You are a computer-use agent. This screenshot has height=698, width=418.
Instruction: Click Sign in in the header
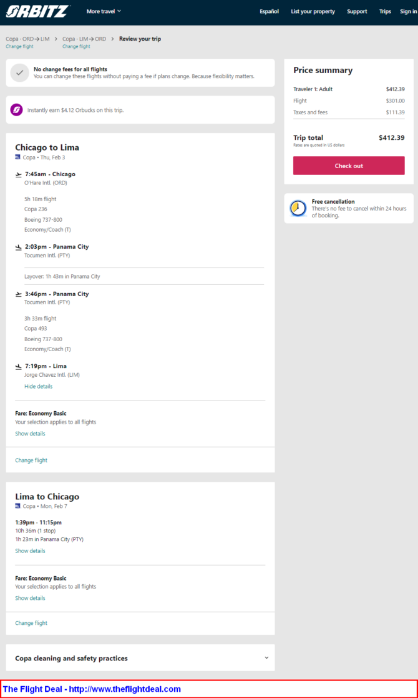coord(408,12)
